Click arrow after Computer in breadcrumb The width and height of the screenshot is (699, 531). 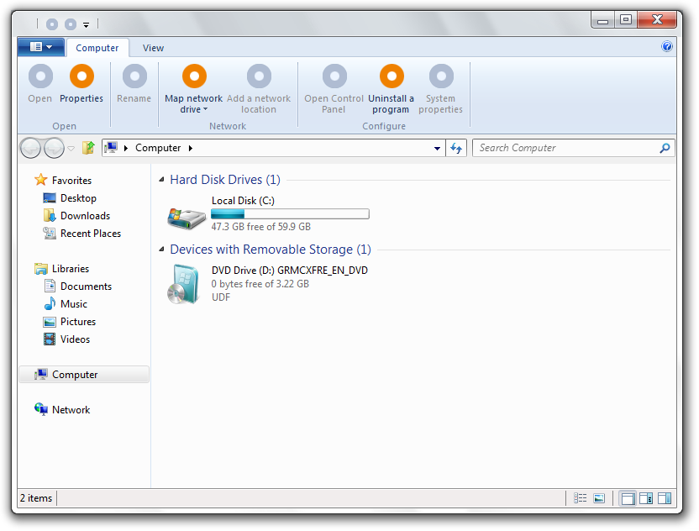pos(191,148)
